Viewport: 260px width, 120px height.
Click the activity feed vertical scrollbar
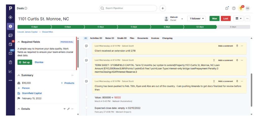pos(251,90)
